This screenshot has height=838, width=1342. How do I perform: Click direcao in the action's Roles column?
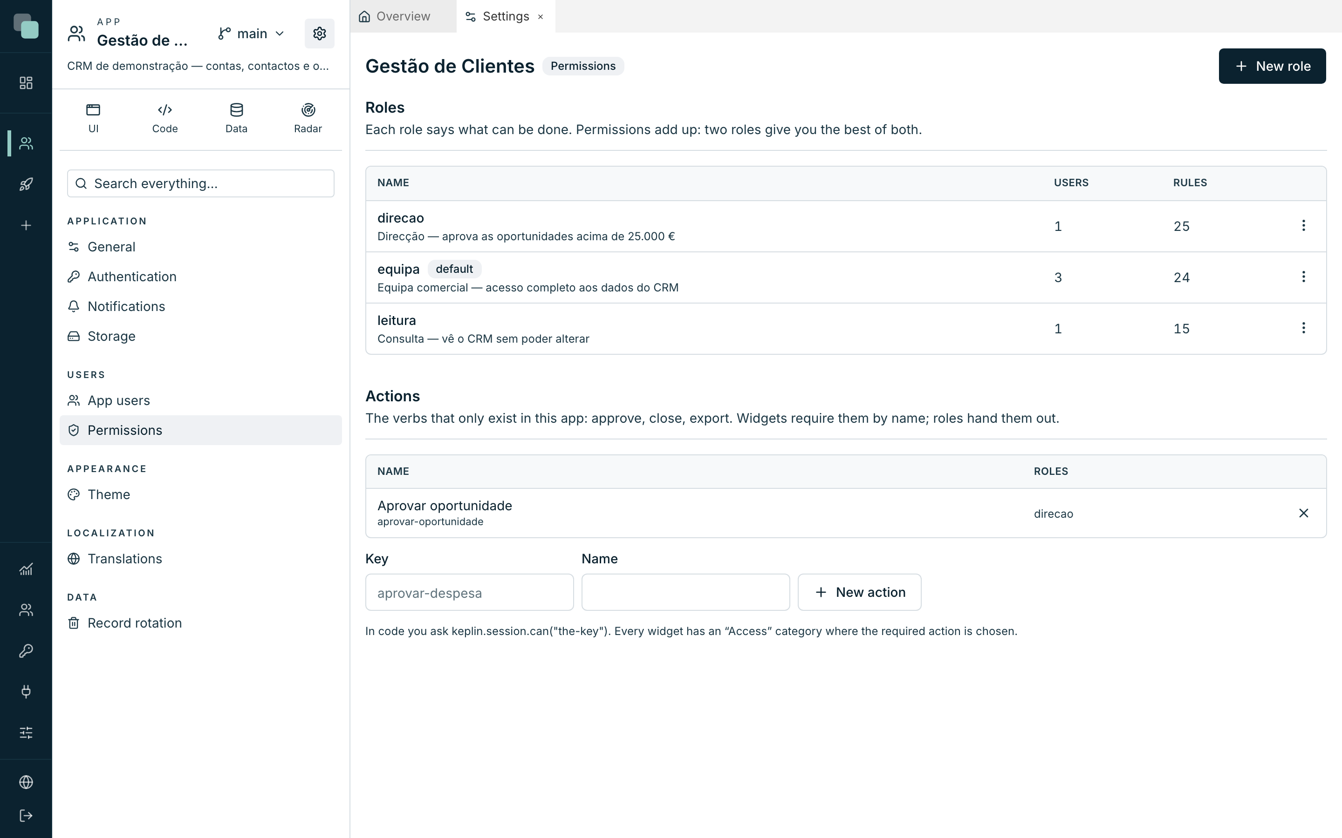click(1053, 514)
